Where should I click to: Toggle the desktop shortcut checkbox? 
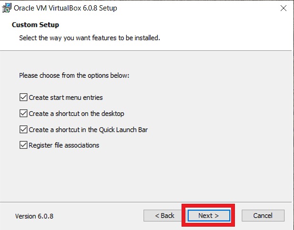(x=23, y=114)
